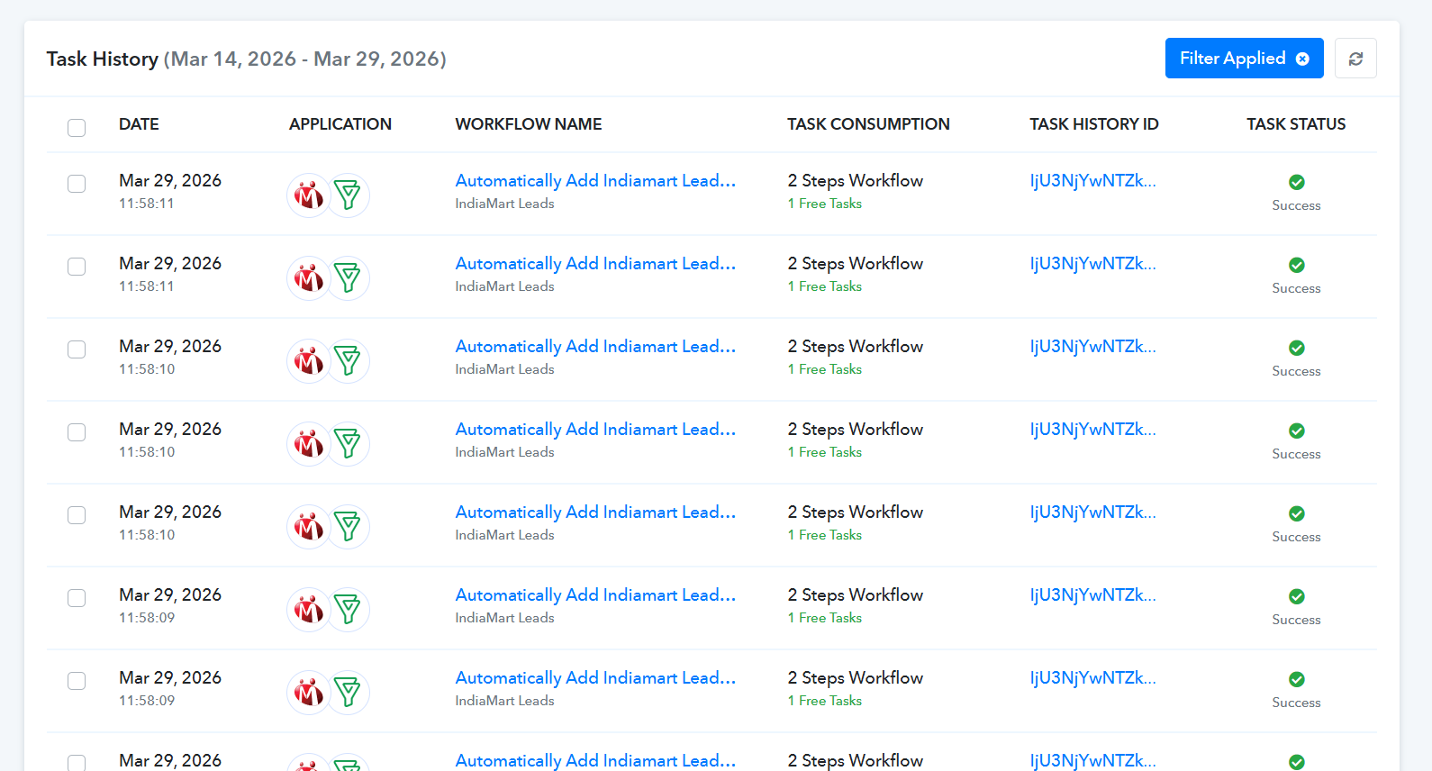Click the DATE column header
1432x771 pixels.
click(139, 124)
